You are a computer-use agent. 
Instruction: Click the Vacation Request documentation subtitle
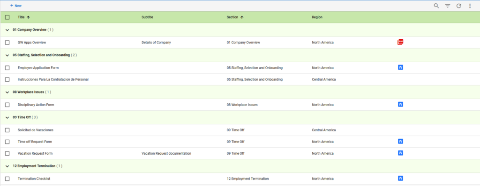pyautogui.click(x=166, y=153)
